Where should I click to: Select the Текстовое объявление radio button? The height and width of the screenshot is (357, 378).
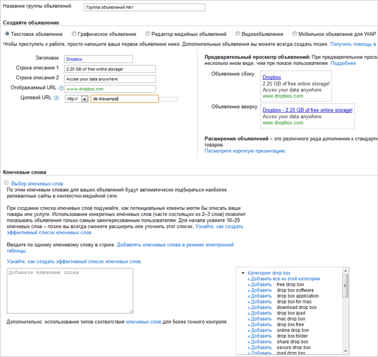click(7, 34)
